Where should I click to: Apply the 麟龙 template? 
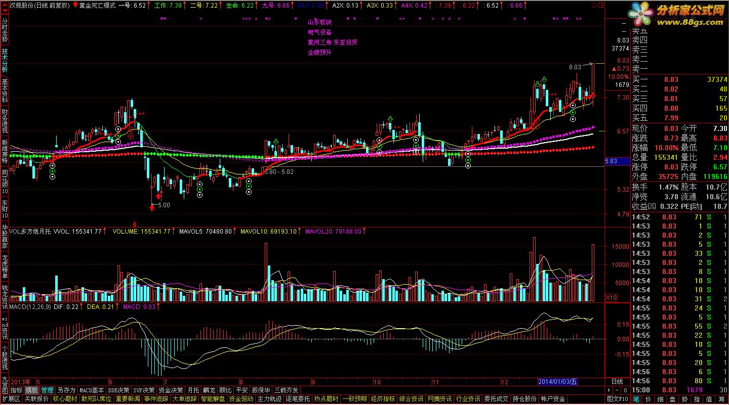209,390
